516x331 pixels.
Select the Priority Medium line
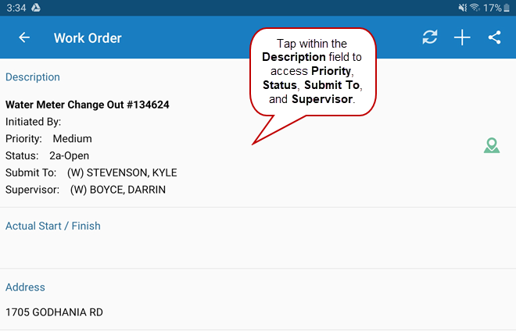pyautogui.click(x=48, y=139)
